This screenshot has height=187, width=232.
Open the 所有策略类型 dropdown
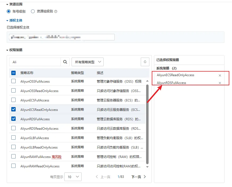pos(87,62)
